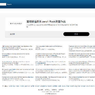This screenshot has height=95, width=95.
Task: Open sentence about senior-level English class schedule
Action: (82, 55)
